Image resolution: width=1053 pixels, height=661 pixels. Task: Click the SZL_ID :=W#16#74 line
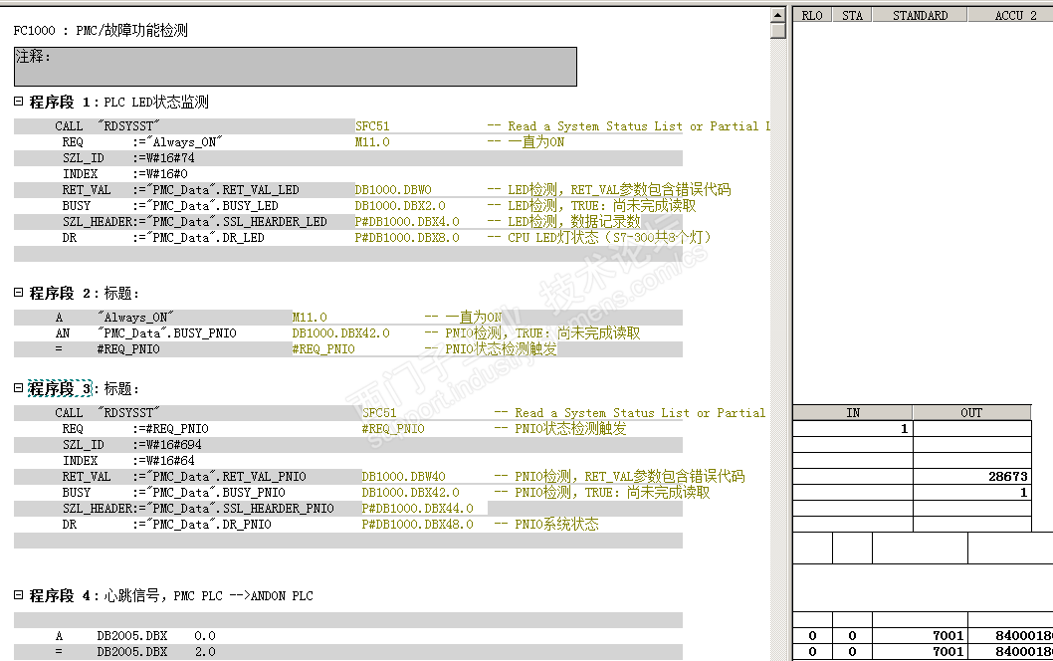pos(128,158)
